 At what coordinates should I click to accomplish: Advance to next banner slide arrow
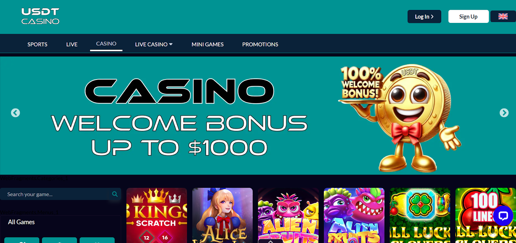[x=504, y=113]
